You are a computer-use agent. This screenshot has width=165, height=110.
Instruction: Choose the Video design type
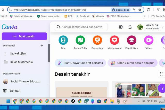tap(149, 40)
